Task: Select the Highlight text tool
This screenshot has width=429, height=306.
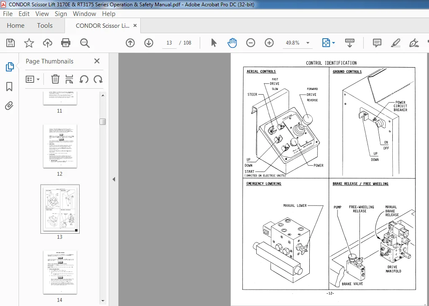Action: (396, 43)
